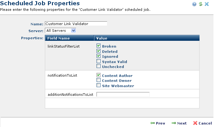The height and width of the screenshot is (127, 215).
Task: Enable the Syntax Valid checkbox
Action: point(99,61)
